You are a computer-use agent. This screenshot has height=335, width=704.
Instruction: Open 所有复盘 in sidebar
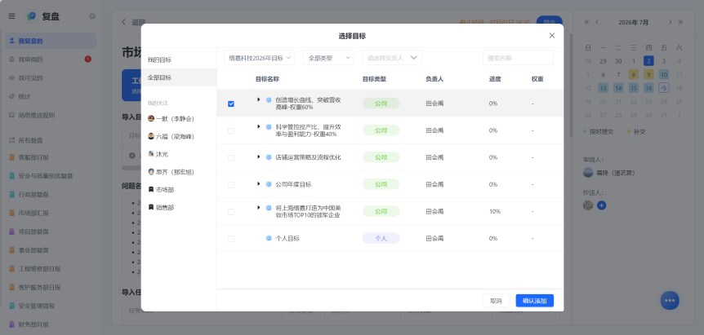(51, 140)
